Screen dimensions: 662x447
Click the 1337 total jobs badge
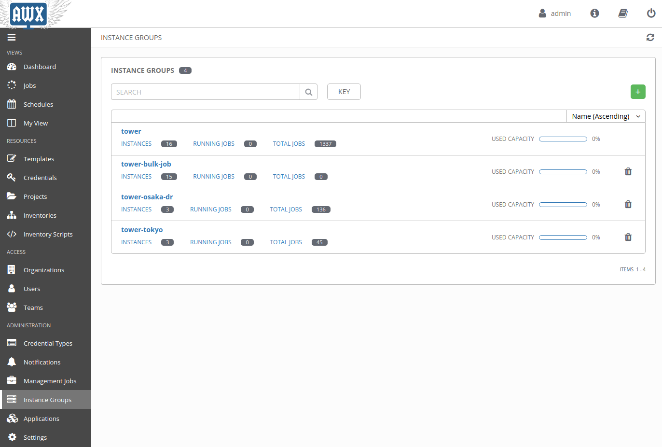click(325, 144)
